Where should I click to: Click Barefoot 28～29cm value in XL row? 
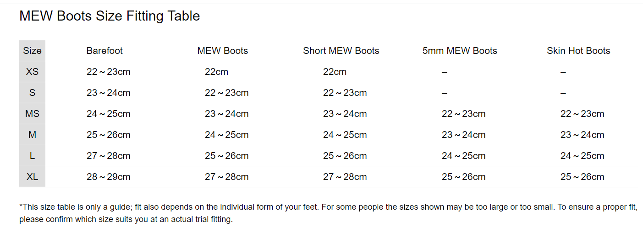pyautogui.click(x=109, y=177)
